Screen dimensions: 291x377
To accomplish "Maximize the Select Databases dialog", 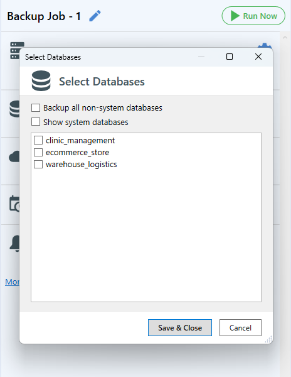I will click(x=230, y=57).
